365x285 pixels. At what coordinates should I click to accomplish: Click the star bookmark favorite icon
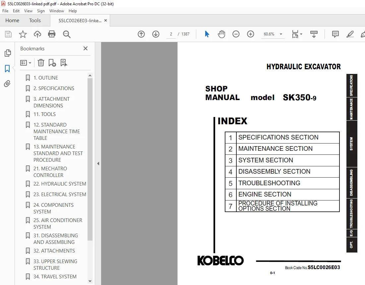[23, 34]
